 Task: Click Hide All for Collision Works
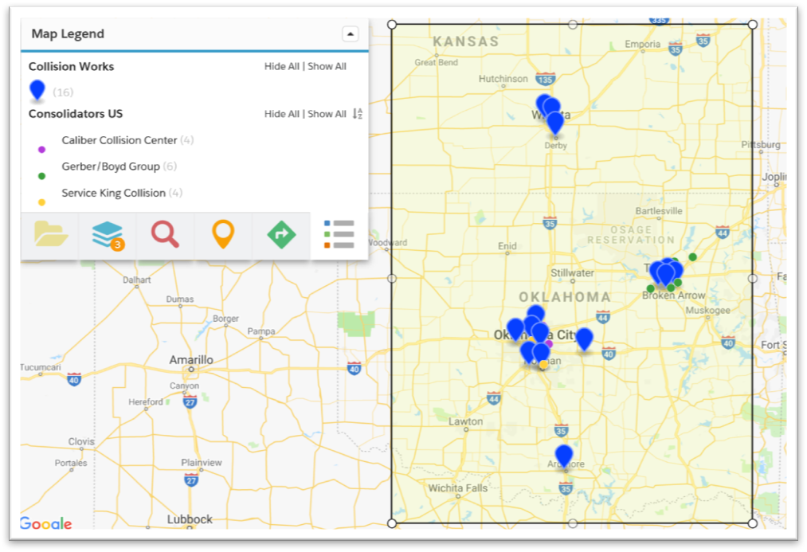(281, 66)
